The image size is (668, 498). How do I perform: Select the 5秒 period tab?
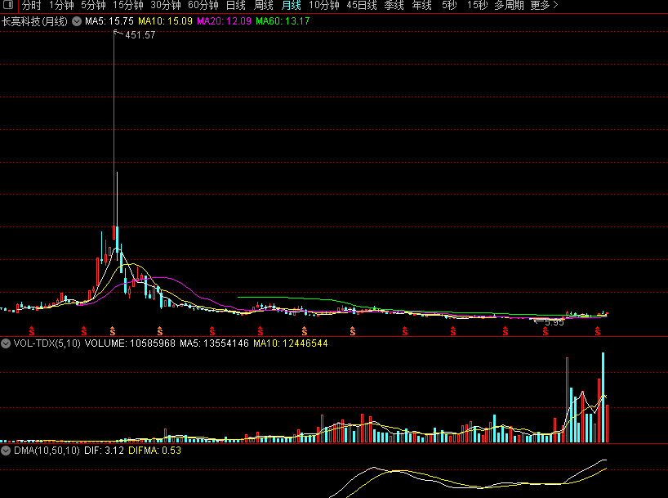point(449,6)
